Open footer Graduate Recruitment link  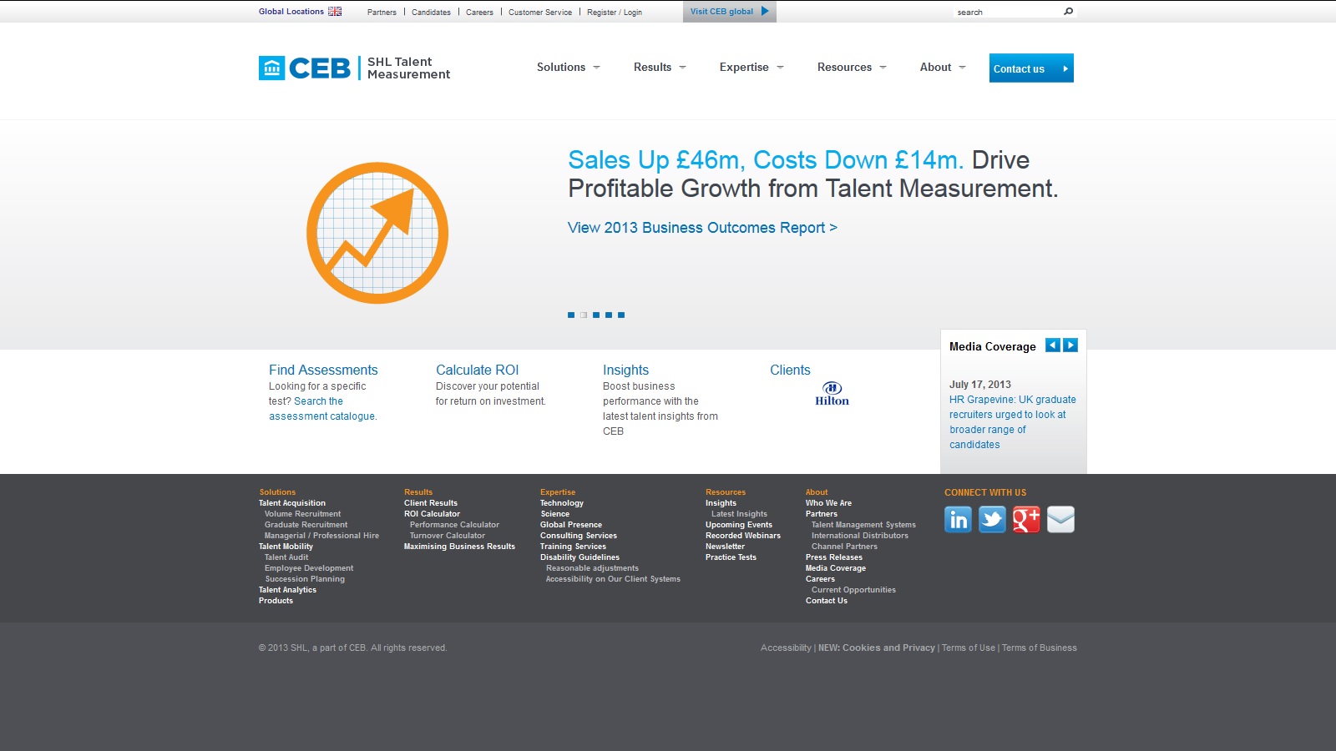pos(306,525)
